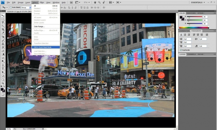Screen dimensions: 217x130
Task: Click Center text in Paragraph panel
Action: click(185, 35)
